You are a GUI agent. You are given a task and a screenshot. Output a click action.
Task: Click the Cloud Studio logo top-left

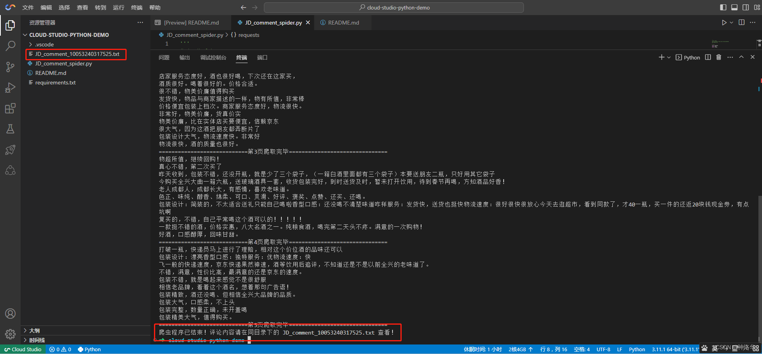click(x=10, y=7)
